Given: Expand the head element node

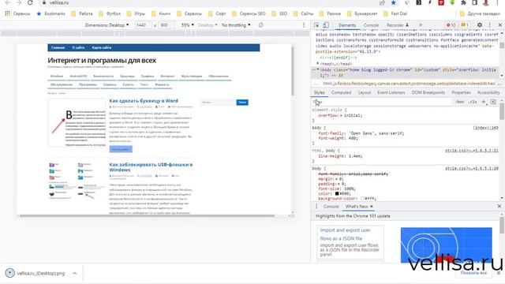Looking at the screenshot, I should (x=318, y=64).
